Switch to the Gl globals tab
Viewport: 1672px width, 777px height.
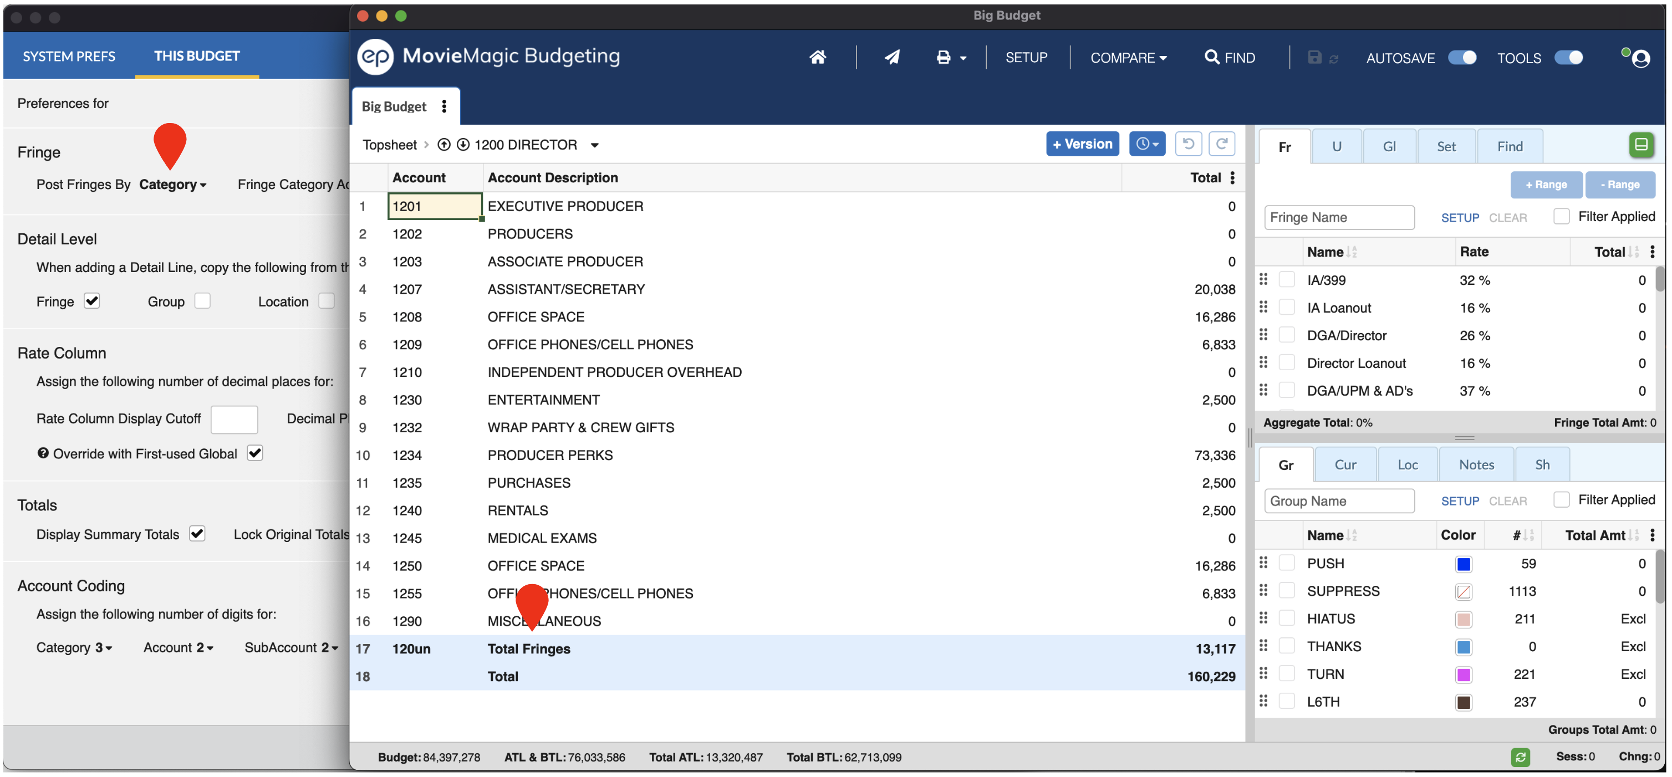tap(1389, 147)
